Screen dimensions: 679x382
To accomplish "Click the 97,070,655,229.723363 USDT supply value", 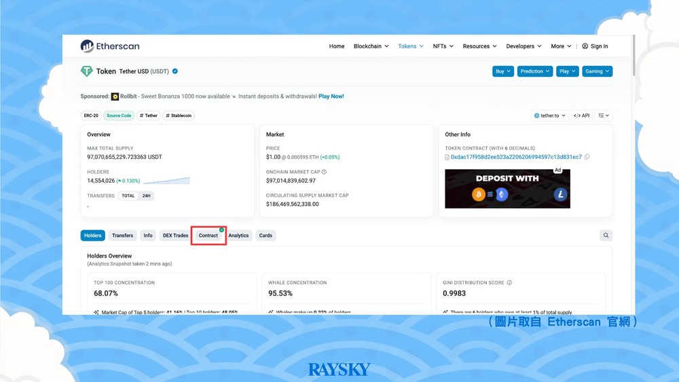I will tap(125, 157).
